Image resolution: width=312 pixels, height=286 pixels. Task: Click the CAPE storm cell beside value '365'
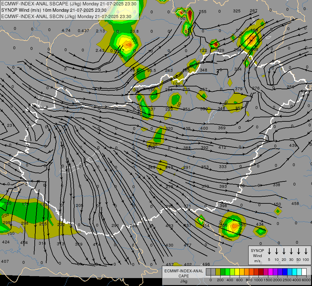tap(232, 226)
